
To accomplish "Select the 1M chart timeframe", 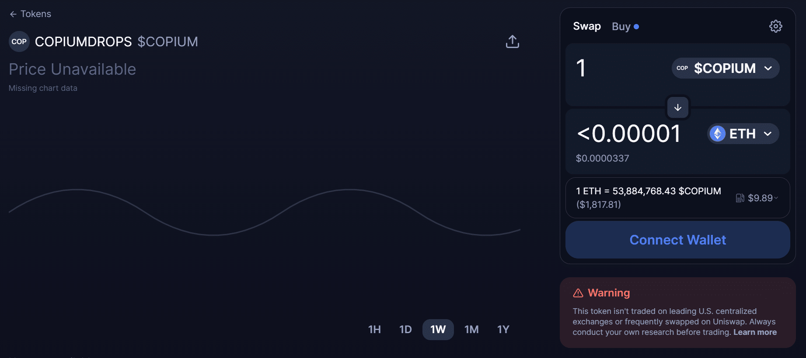I will click(x=471, y=330).
